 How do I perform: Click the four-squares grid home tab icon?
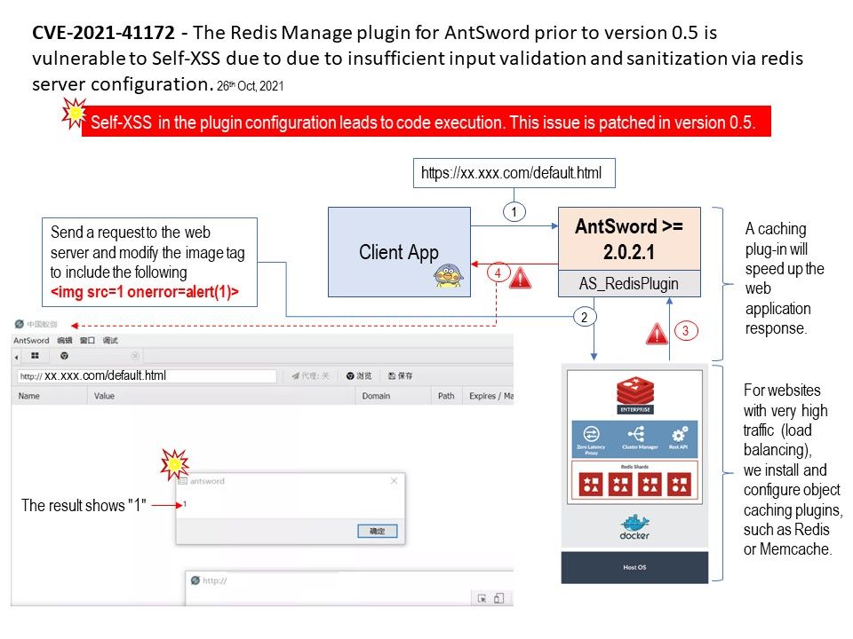click(35, 355)
